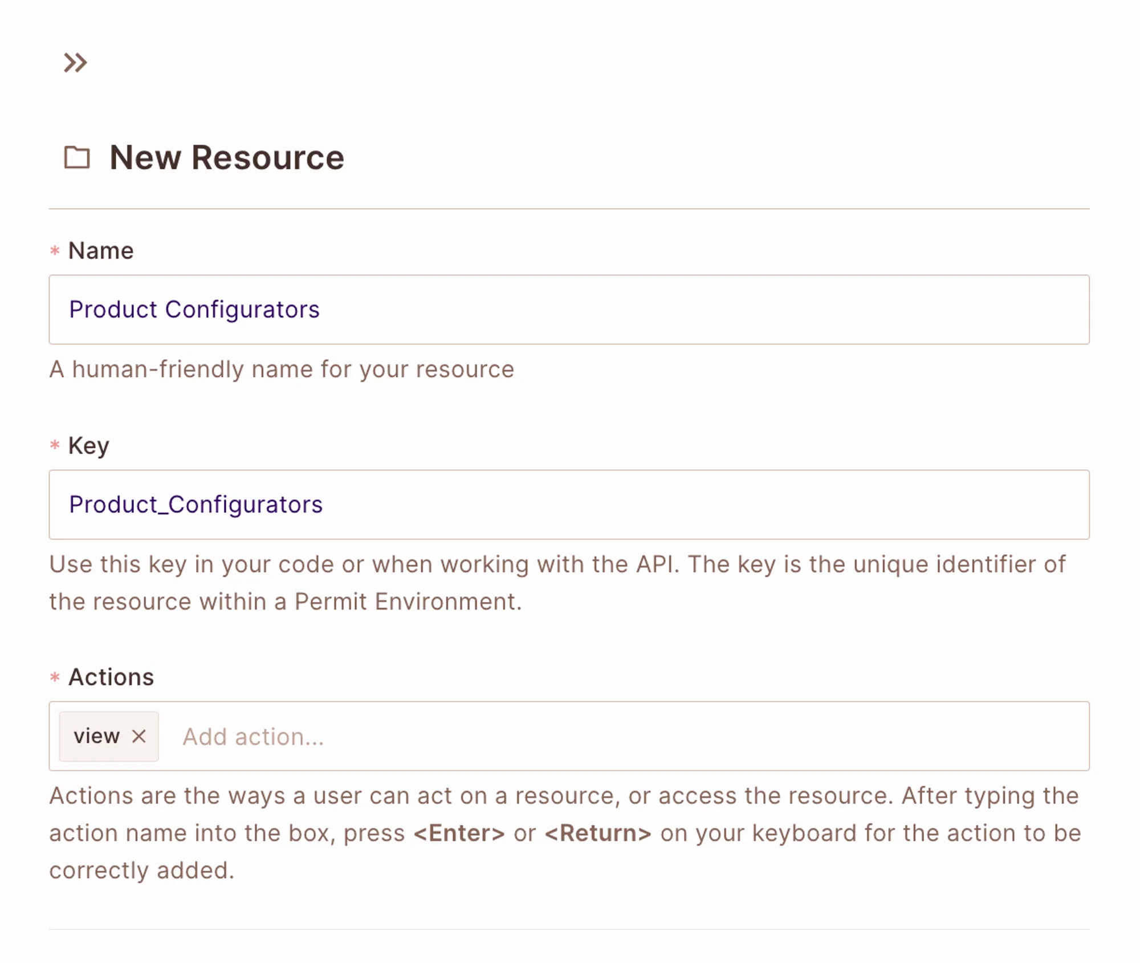Click the Add action input placeholder
The height and width of the screenshot is (963, 1140).
pos(253,737)
